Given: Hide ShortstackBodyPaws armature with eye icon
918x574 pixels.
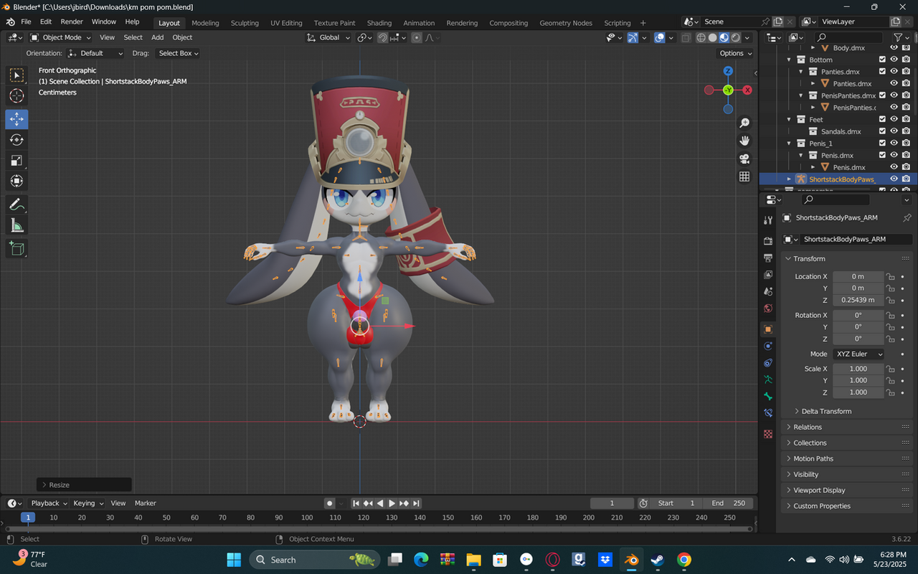Looking at the screenshot, I should coord(894,179).
